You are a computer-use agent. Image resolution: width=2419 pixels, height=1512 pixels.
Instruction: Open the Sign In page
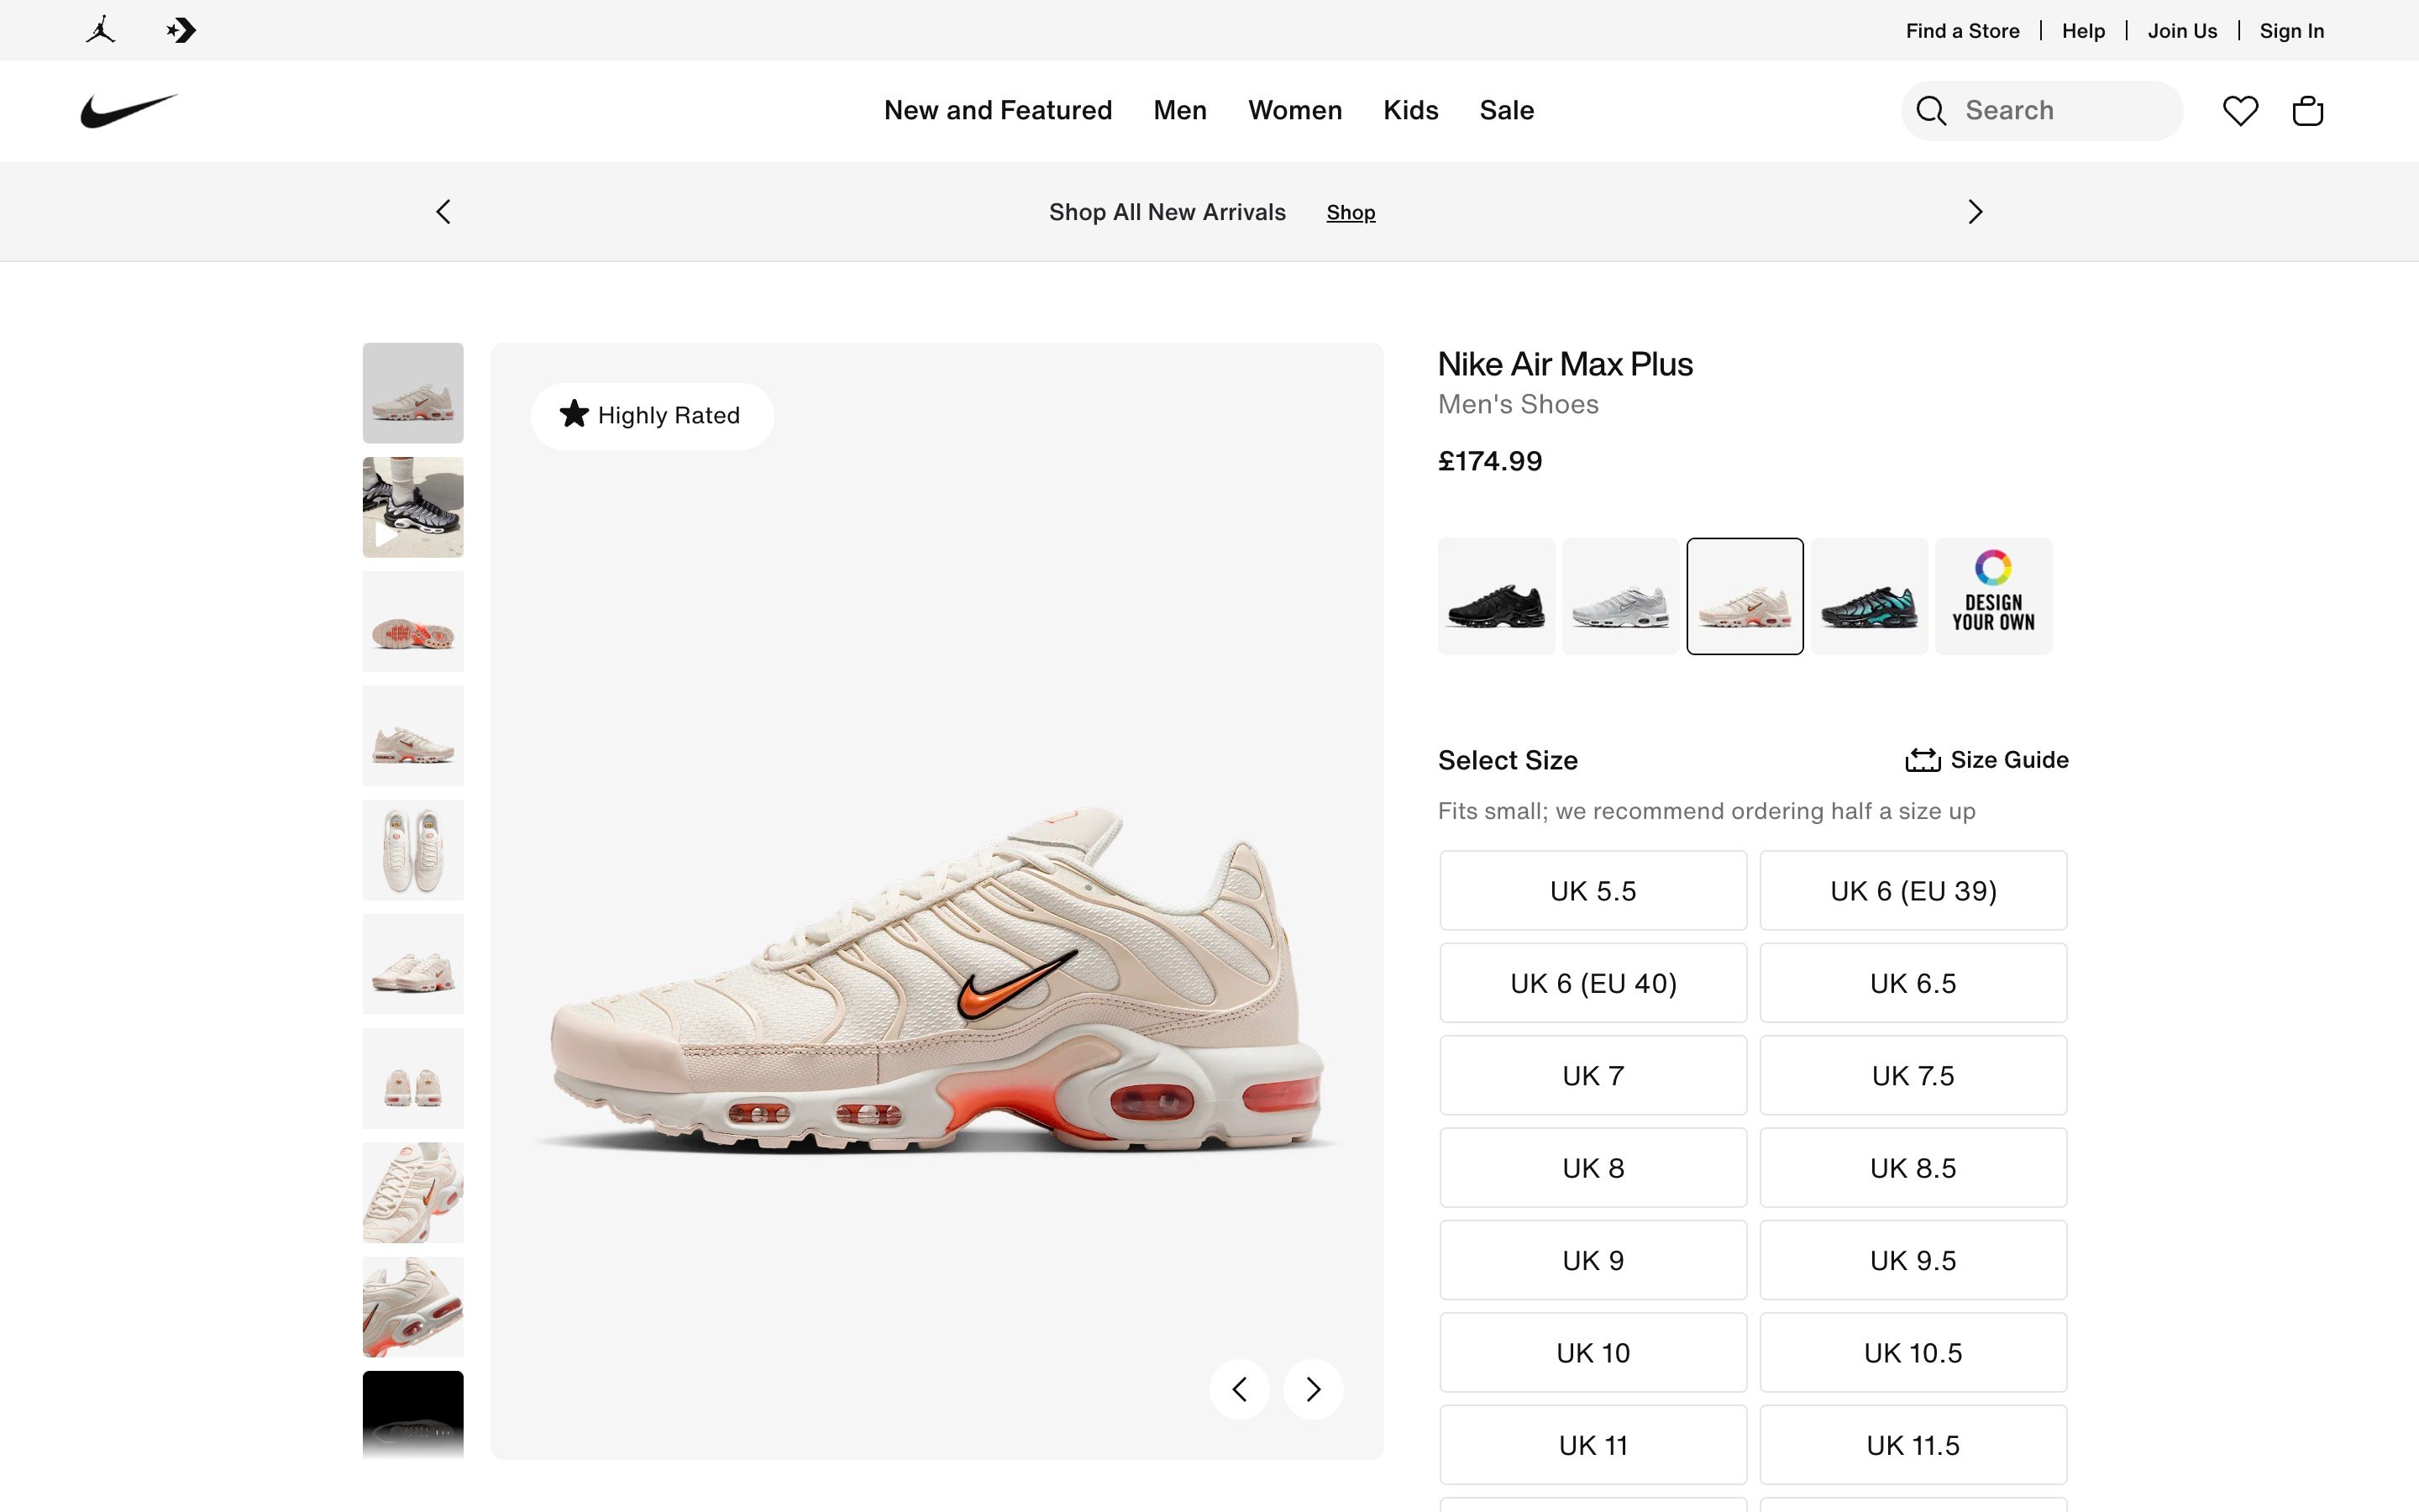coord(2291,30)
